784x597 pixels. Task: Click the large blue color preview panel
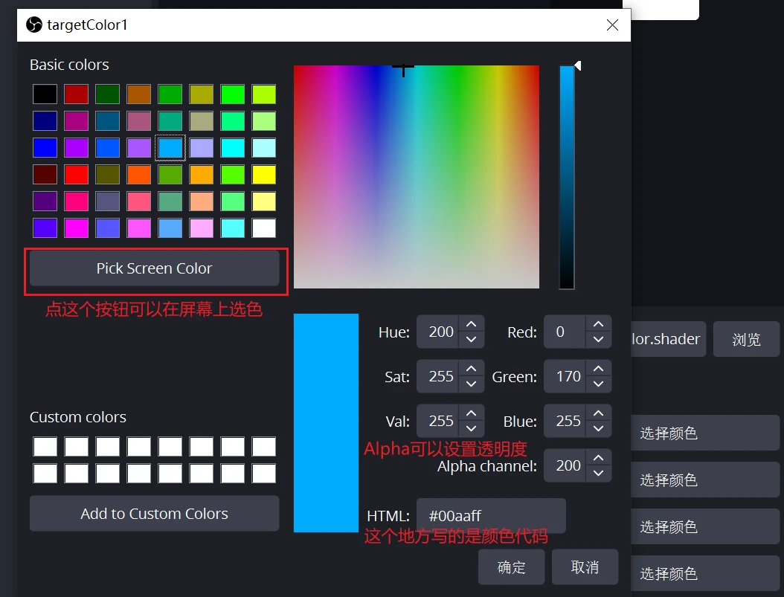coord(326,422)
